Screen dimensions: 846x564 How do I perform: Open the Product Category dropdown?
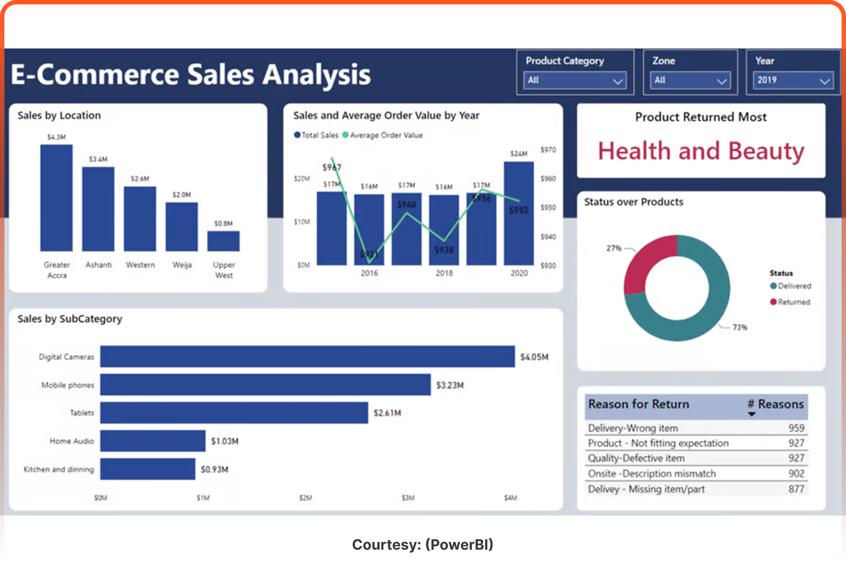tap(574, 80)
